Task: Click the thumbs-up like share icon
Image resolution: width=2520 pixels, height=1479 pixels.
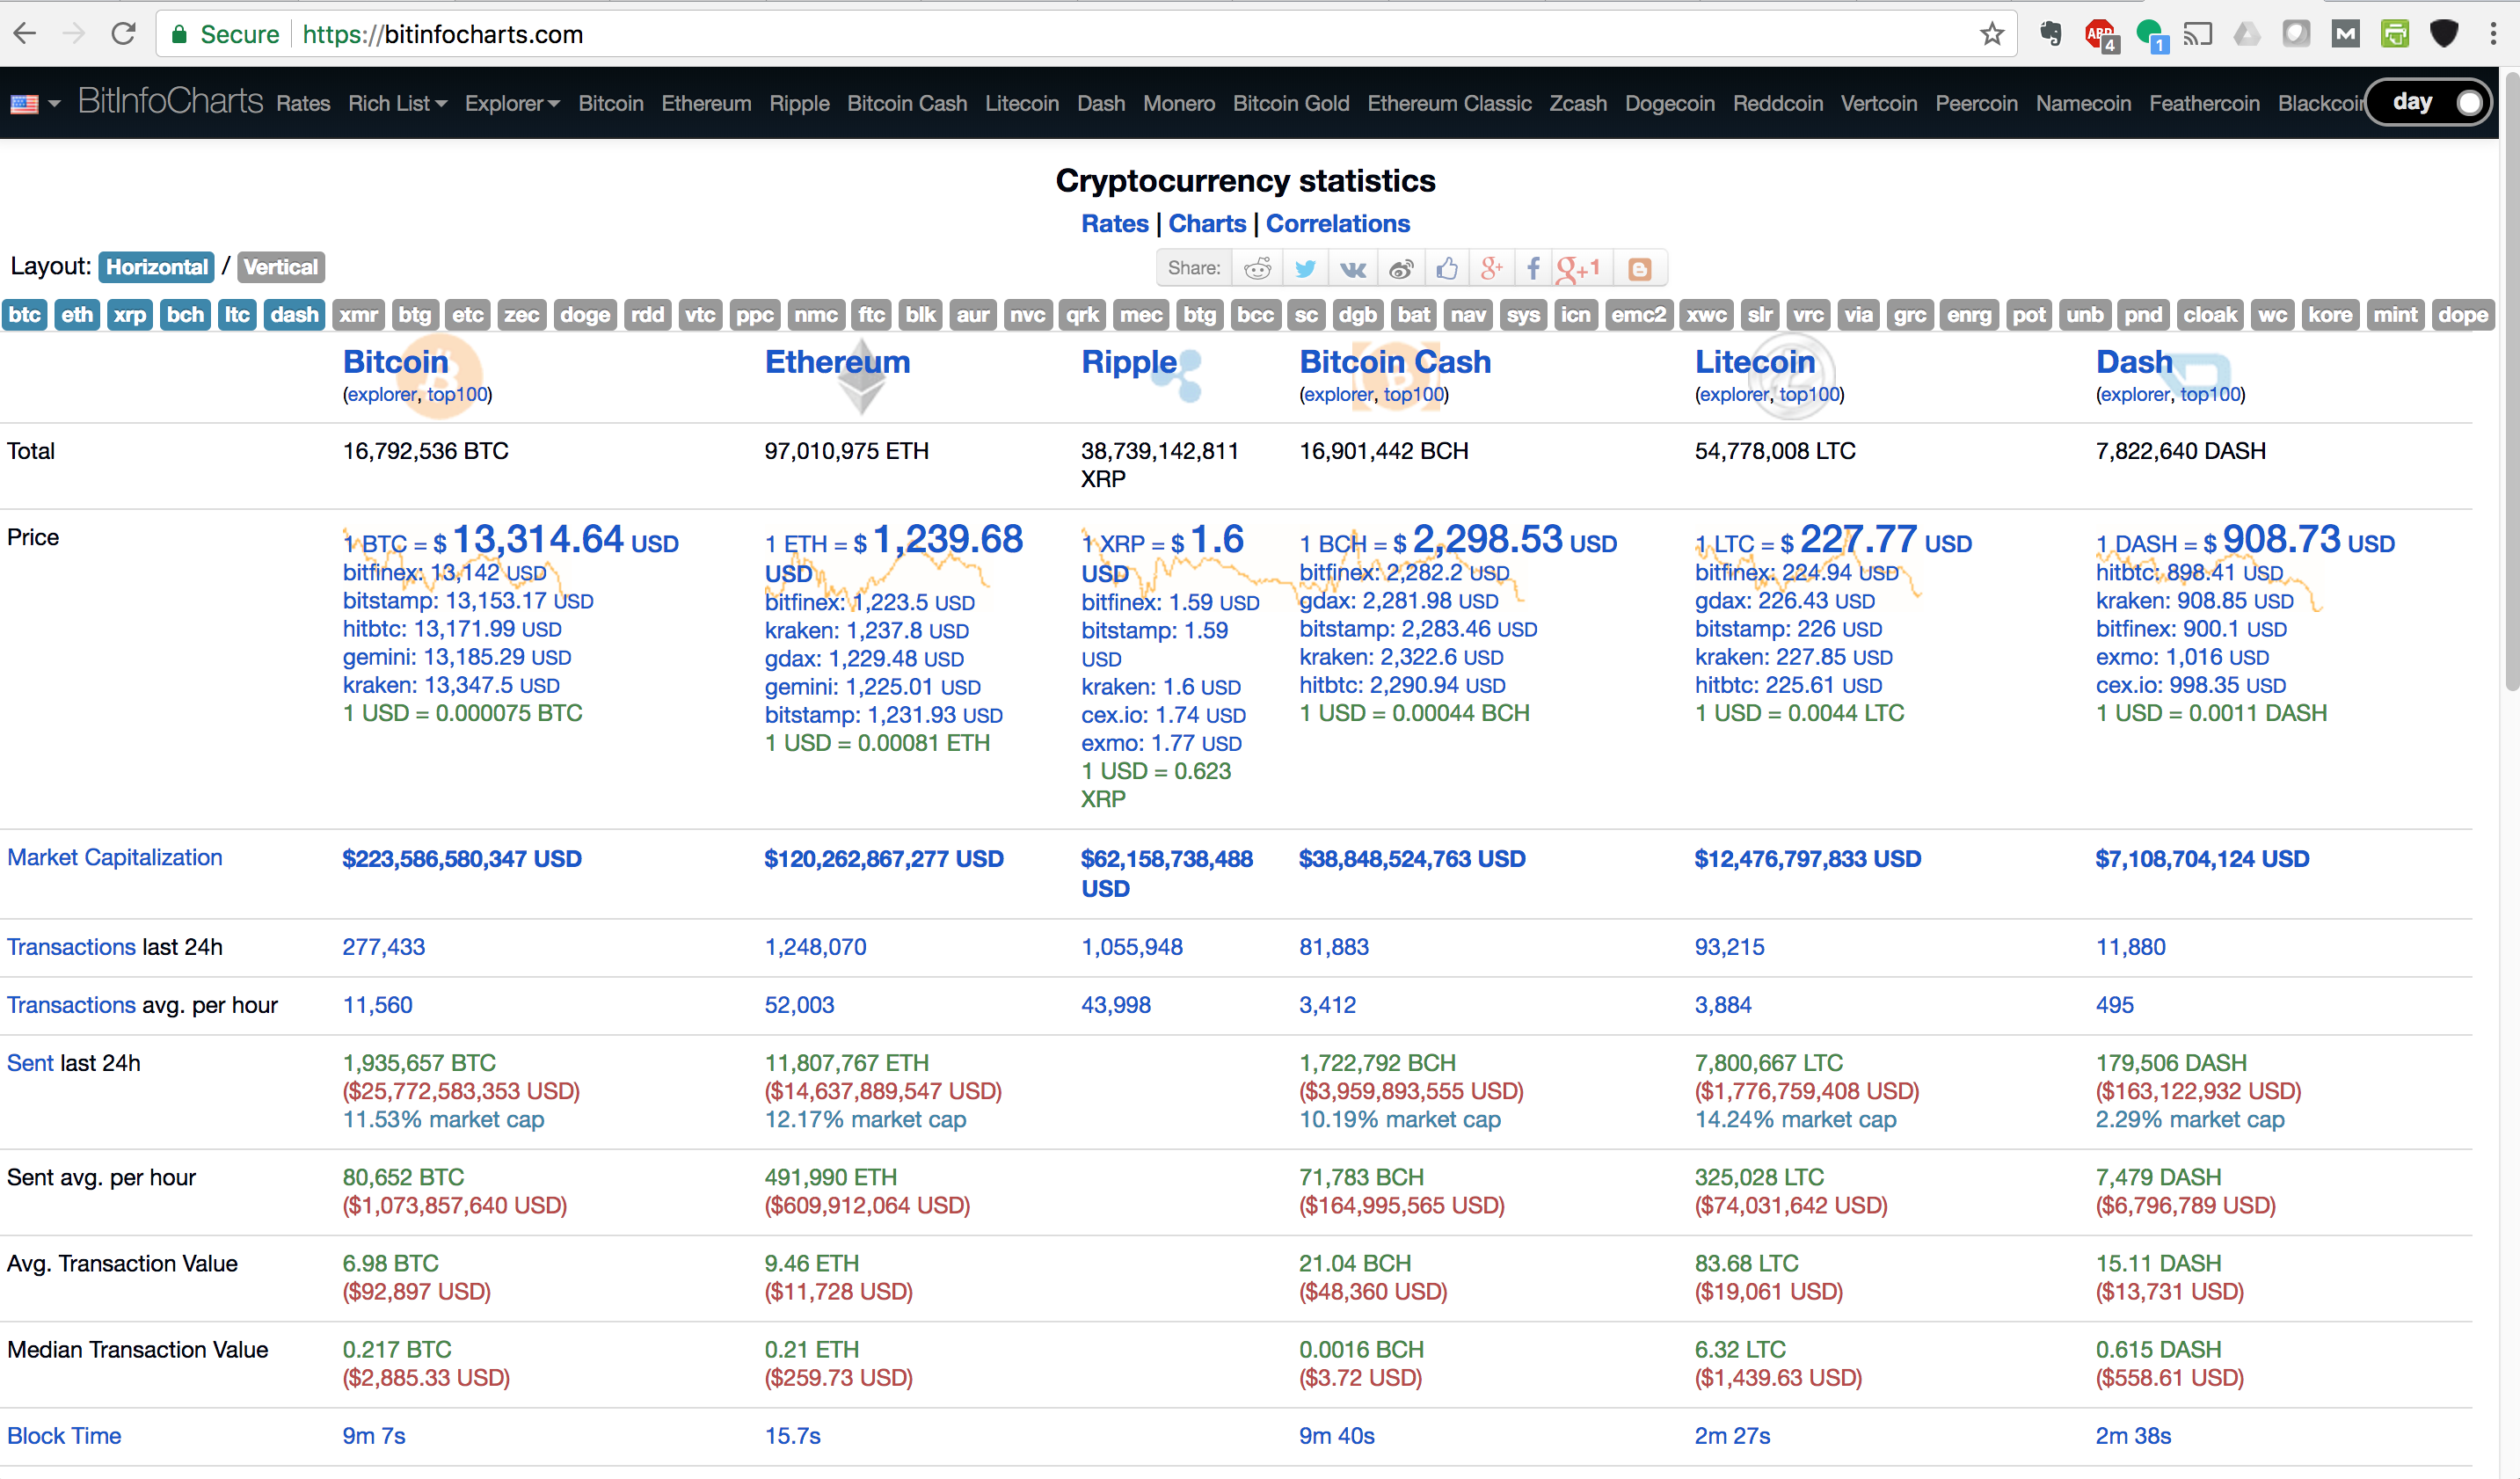Action: [x=1447, y=268]
